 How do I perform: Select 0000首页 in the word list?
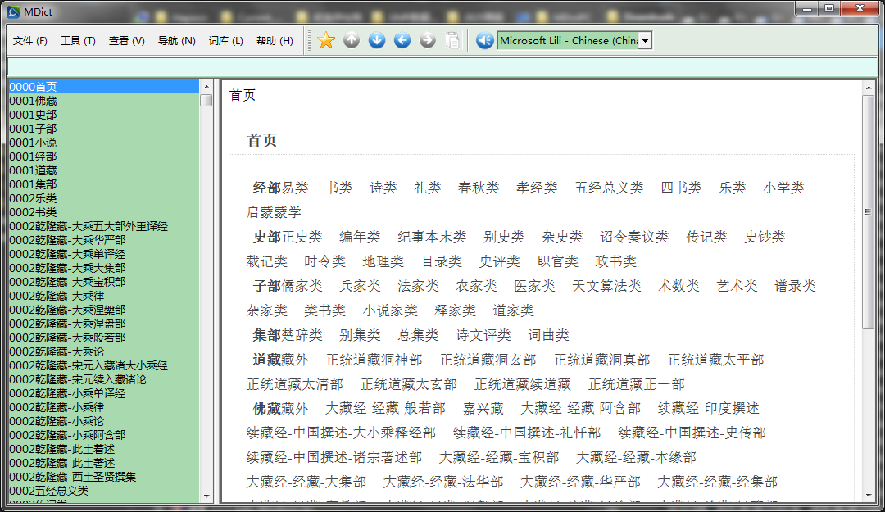[x=103, y=86]
